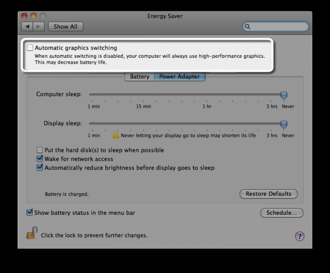Click the Display sleep slider thumb

click(x=284, y=124)
